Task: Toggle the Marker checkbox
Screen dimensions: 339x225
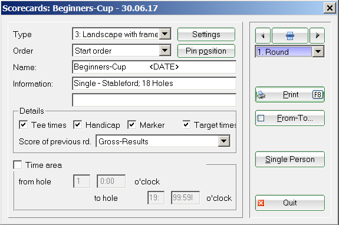Action: coord(131,125)
